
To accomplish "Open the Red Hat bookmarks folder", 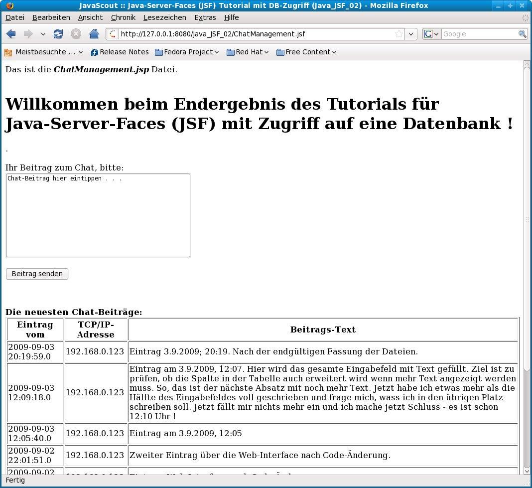I will (248, 52).
